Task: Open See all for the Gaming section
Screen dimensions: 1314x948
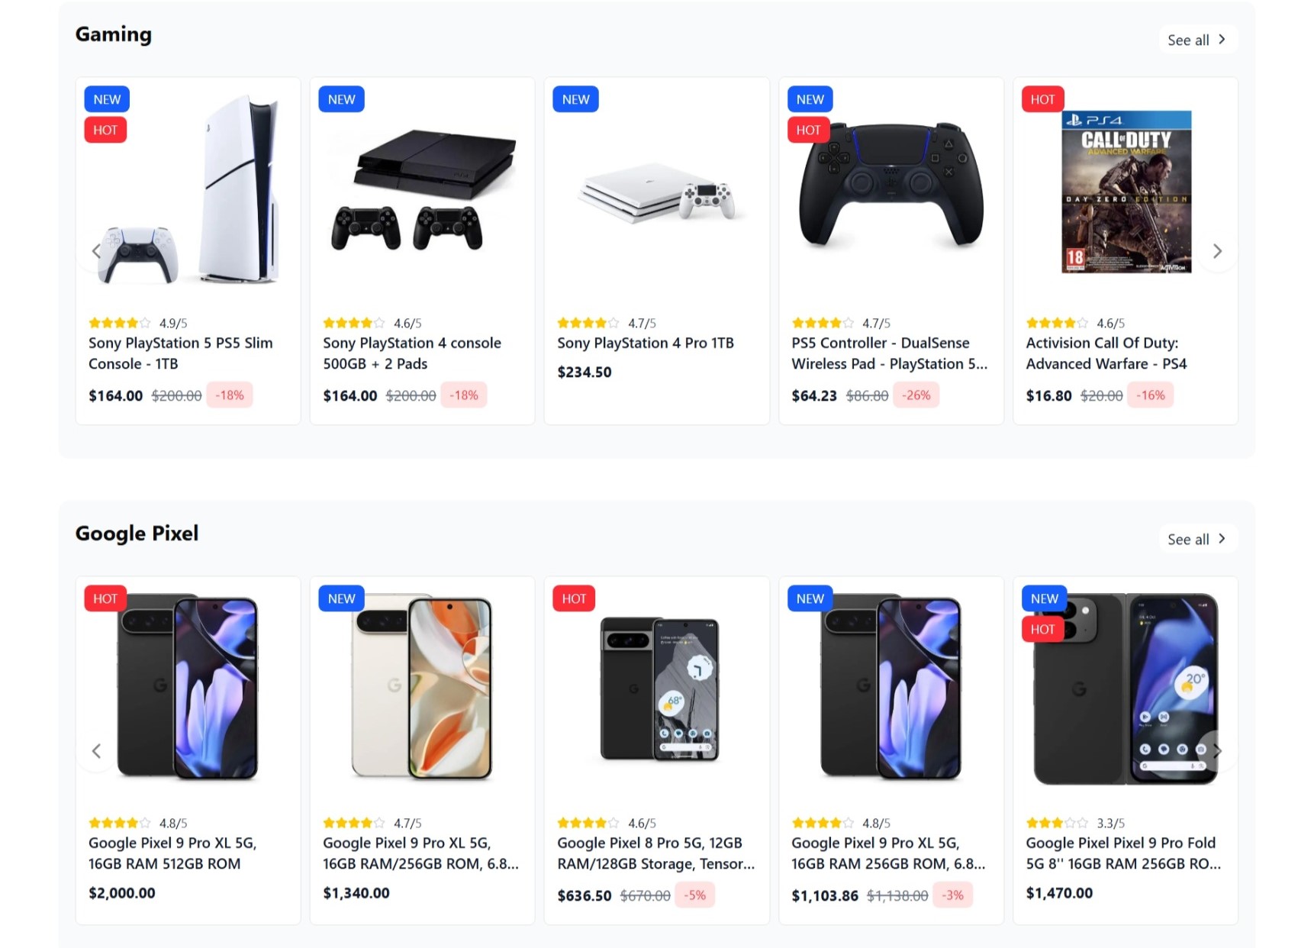Action: tap(1196, 40)
